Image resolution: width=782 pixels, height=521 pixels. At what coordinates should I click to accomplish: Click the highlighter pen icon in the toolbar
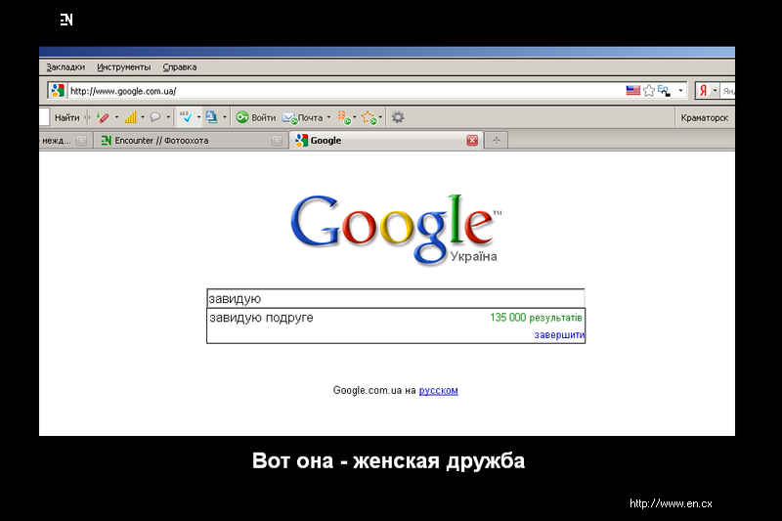(x=103, y=117)
